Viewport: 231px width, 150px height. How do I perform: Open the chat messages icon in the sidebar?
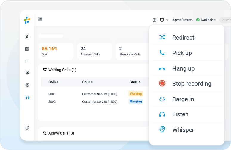point(27,61)
